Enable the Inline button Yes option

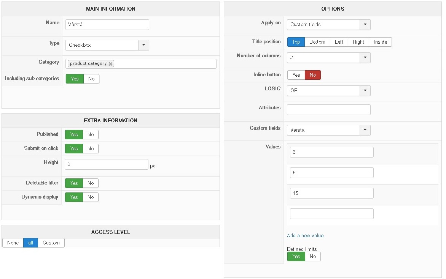tap(296, 75)
